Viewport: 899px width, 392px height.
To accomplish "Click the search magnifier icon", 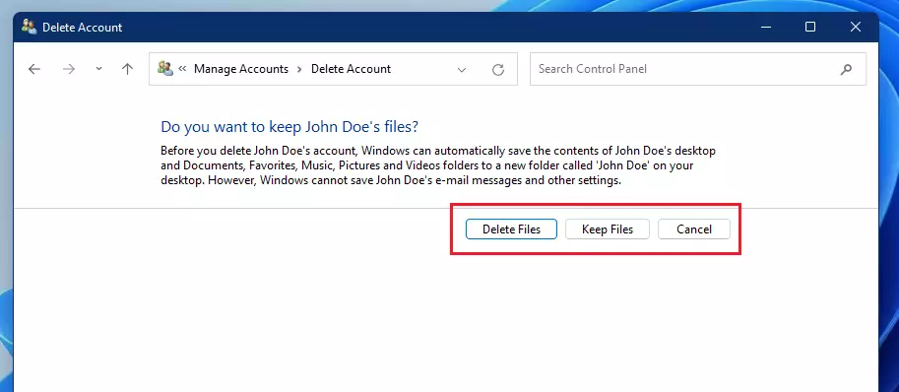I will 846,69.
